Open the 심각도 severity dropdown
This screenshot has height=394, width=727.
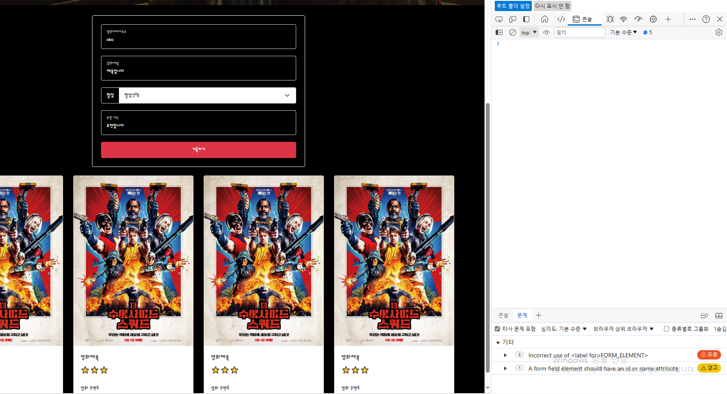point(564,329)
